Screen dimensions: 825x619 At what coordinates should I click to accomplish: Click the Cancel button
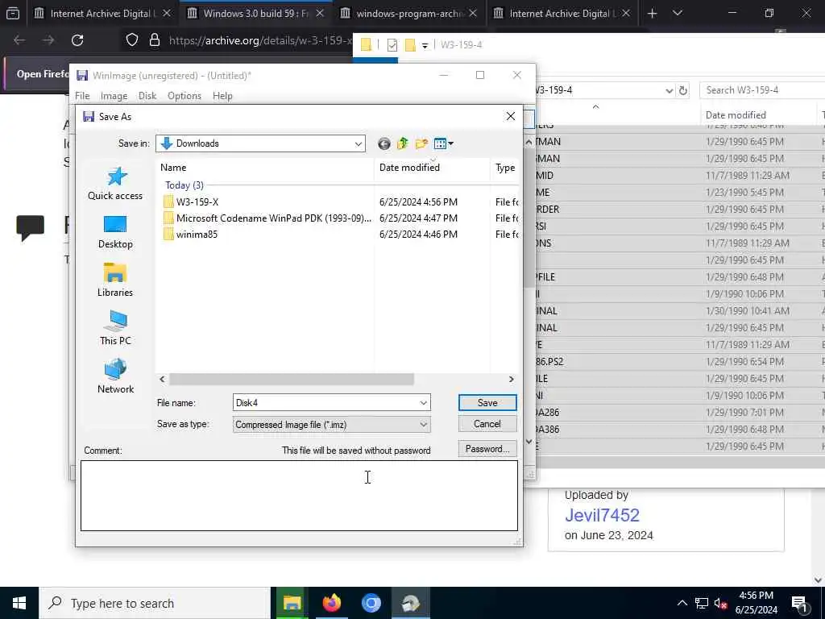point(487,424)
